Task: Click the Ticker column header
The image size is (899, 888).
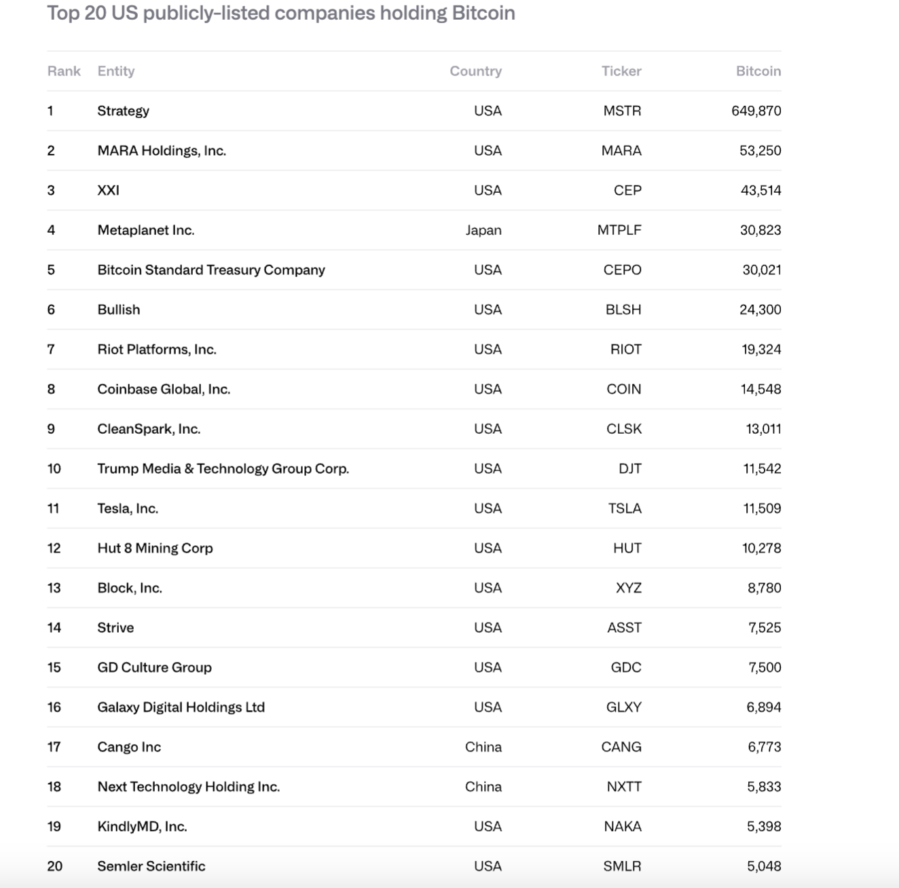Action: (621, 71)
